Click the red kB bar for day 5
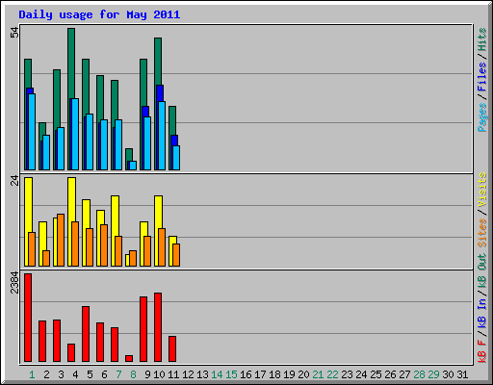Screen dimensions: 493x385 pos(86,334)
